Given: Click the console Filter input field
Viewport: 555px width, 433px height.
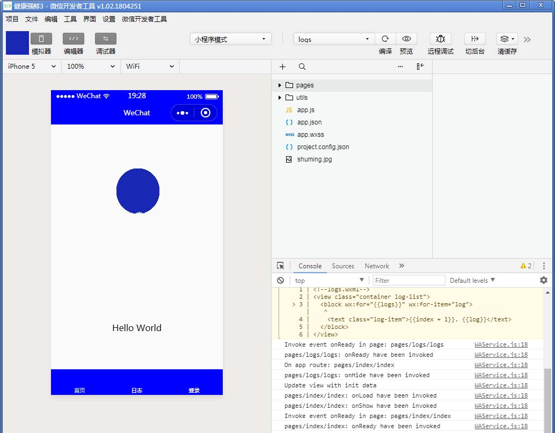Looking at the screenshot, I should coord(409,280).
